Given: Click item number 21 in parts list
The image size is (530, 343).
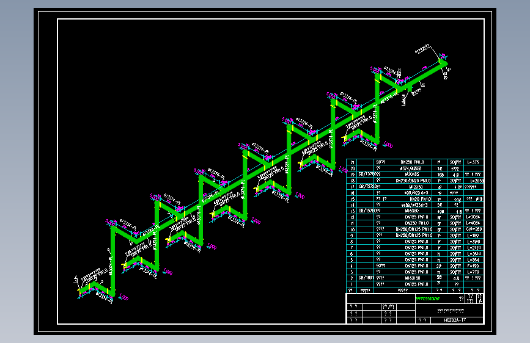Looking at the screenshot, I should 352,162.
